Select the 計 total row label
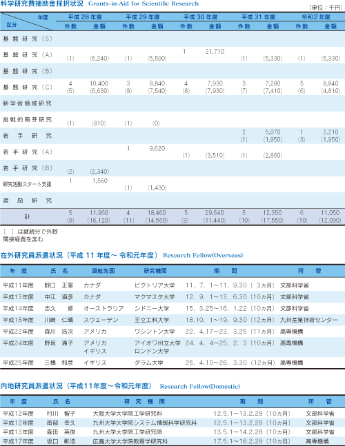Viewport: 345px width, 446px height. (27, 216)
